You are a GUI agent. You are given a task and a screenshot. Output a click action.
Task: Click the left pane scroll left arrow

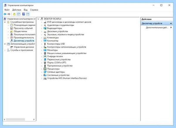[4, 119]
